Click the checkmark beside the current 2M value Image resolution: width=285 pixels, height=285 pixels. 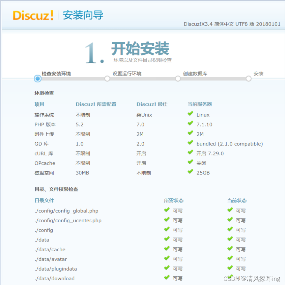coord(191,133)
